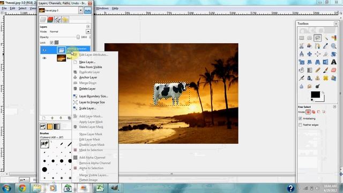Open the Toolbox configuration menu button
The height and width of the screenshot is (193, 343).
tap(336, 24)
